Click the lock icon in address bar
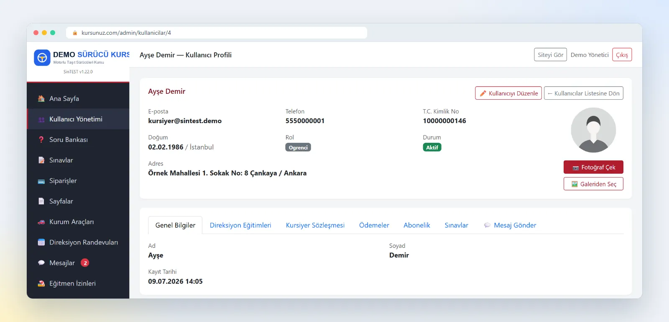 click(x=75, y=33)
